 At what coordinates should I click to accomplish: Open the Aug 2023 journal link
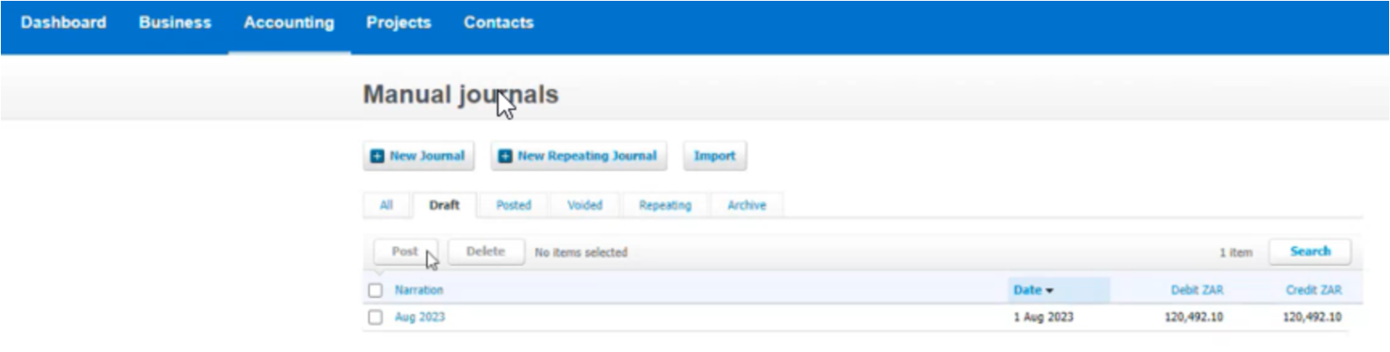coord(419,317)
